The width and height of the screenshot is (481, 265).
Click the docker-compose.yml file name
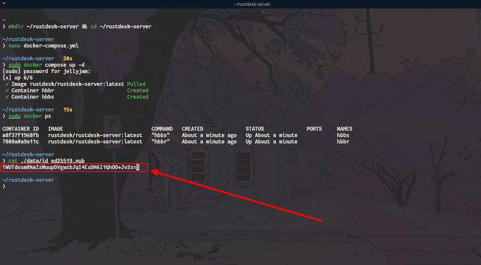click(51, 46)
